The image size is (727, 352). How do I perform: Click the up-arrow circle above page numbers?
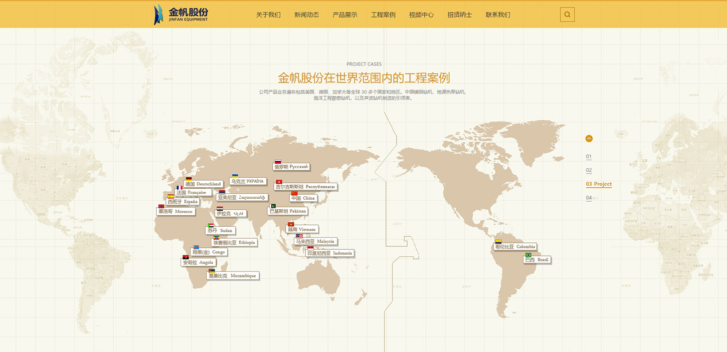coord(589,139)
